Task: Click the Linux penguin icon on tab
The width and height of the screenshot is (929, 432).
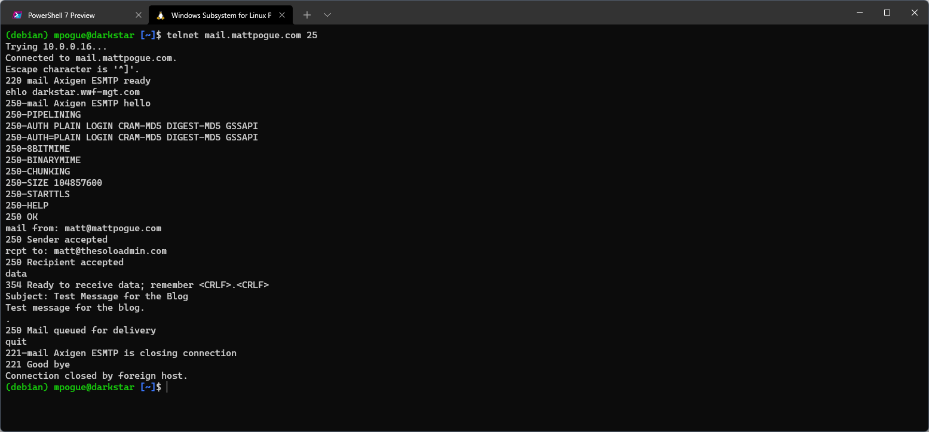Action: (161, 15)
